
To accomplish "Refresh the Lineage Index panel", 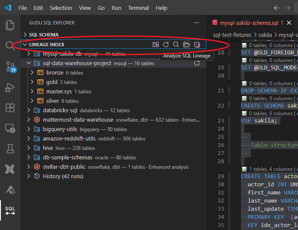I will click(166, 45).
